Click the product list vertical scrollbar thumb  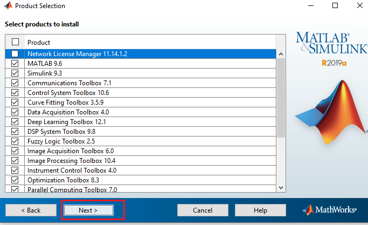281,97
